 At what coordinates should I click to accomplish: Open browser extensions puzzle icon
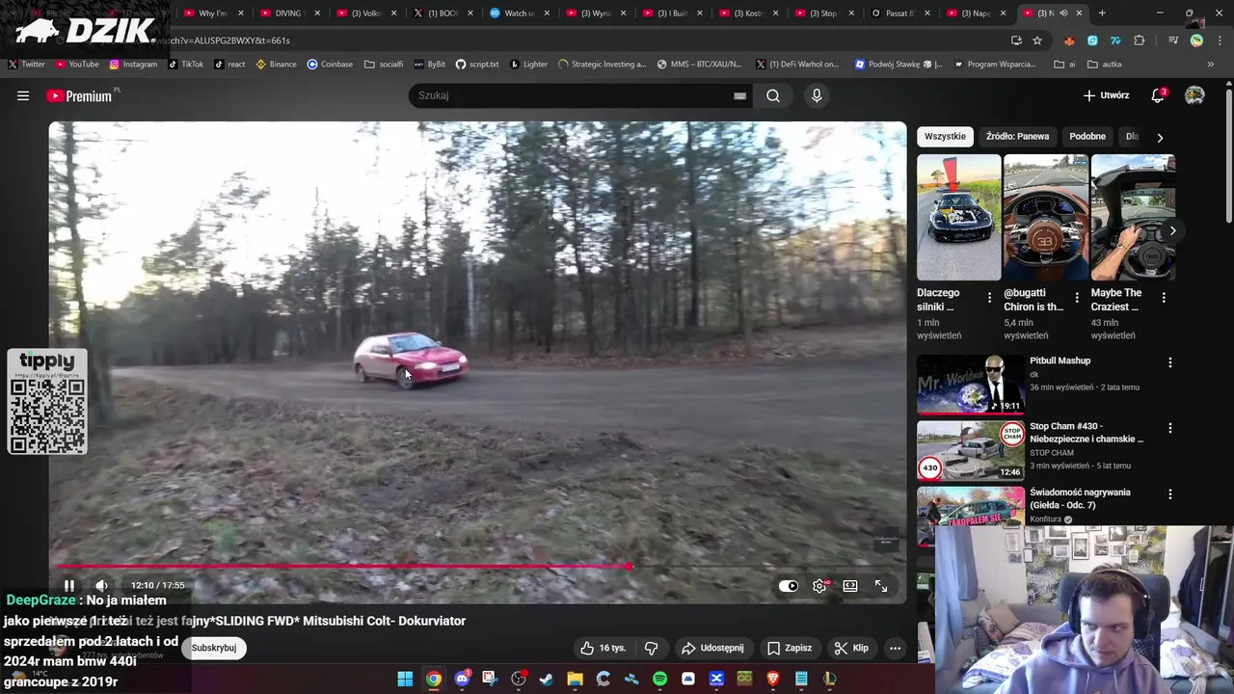point(1140,40)
